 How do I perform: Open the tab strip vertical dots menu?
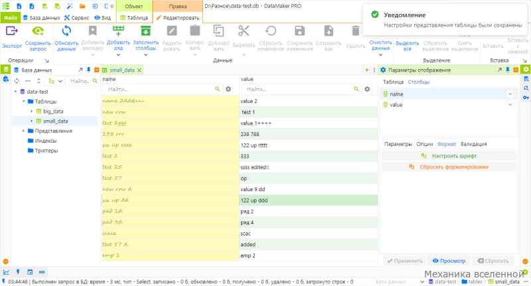tap(374, 70)
